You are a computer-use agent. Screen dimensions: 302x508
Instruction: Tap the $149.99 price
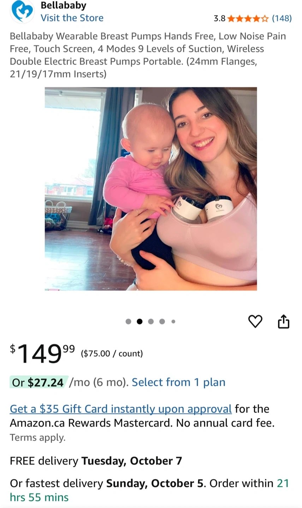point(43,354)
